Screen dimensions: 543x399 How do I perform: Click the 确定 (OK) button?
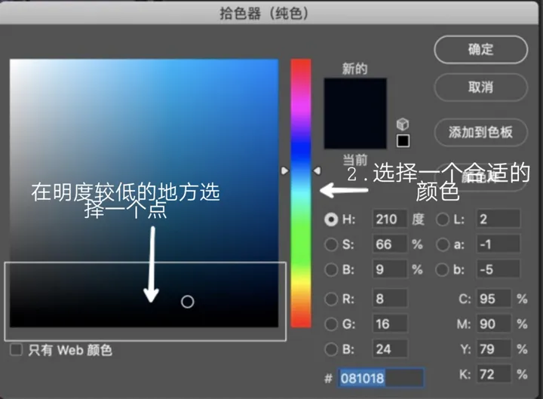point(480,50)
